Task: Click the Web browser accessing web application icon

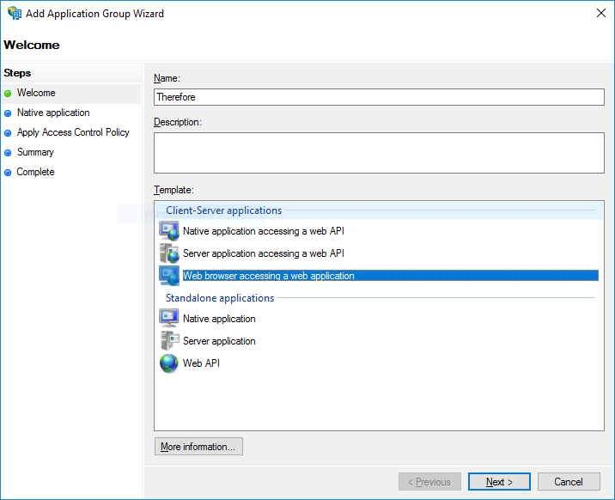Action: [169, 276]
